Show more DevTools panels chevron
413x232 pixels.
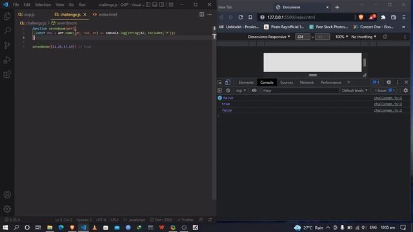(348, 82)
